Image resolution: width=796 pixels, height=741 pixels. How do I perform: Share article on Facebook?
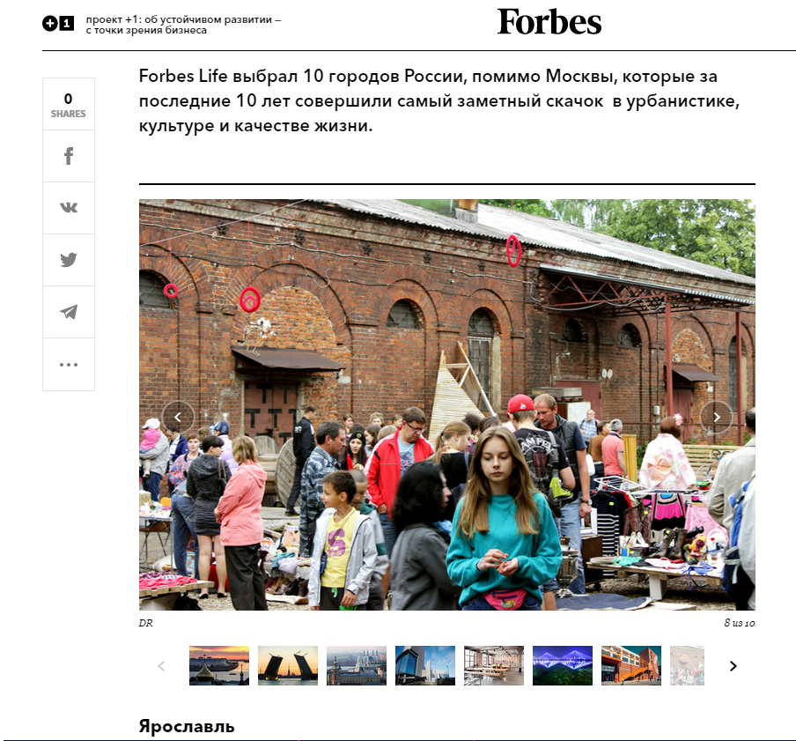69,156
